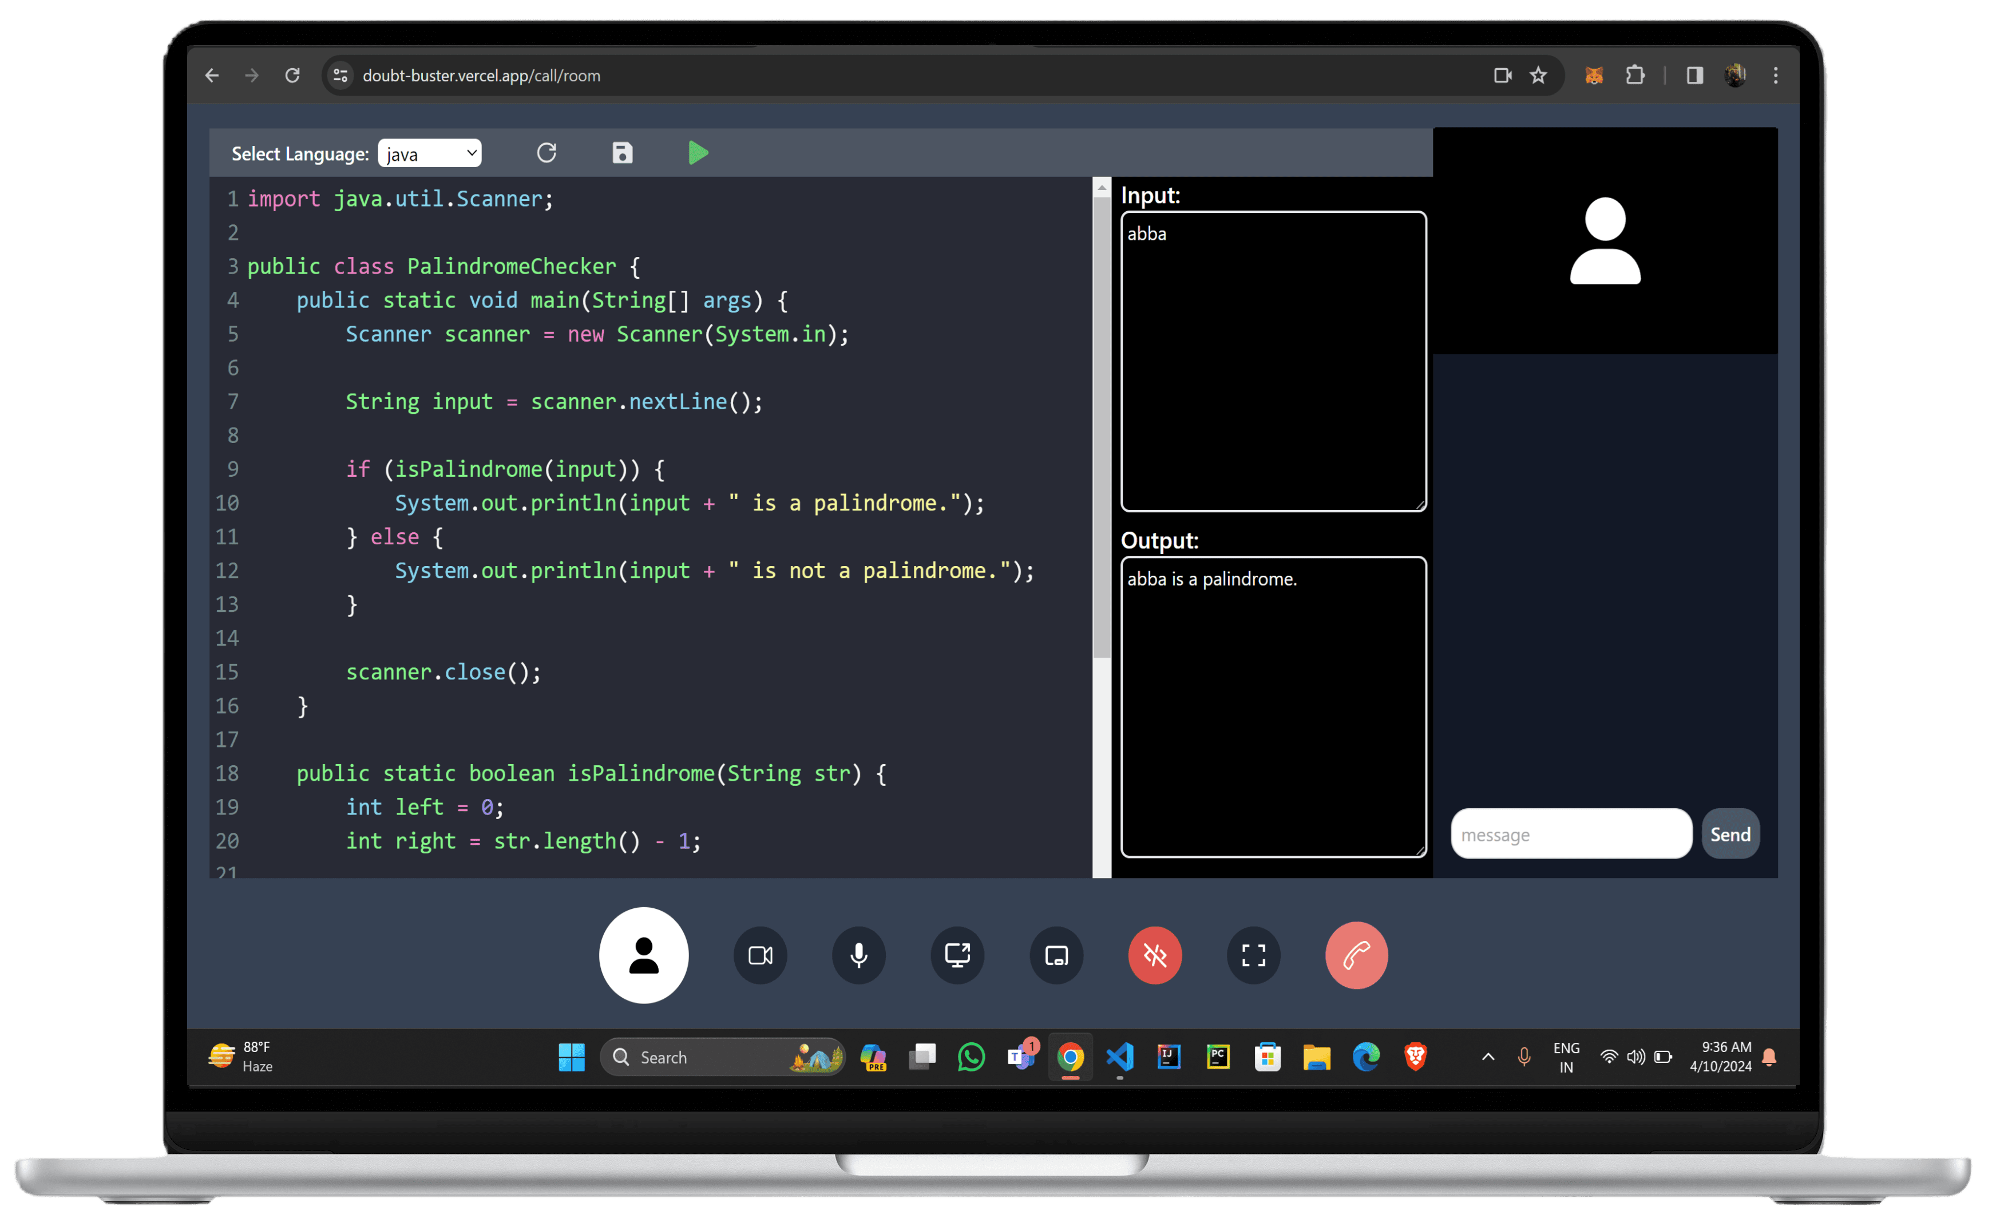Go forward in the browser

tap(251, 75)
